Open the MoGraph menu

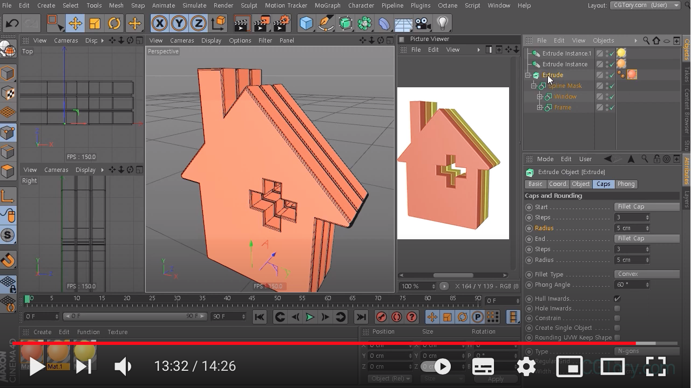coord(327,5)
